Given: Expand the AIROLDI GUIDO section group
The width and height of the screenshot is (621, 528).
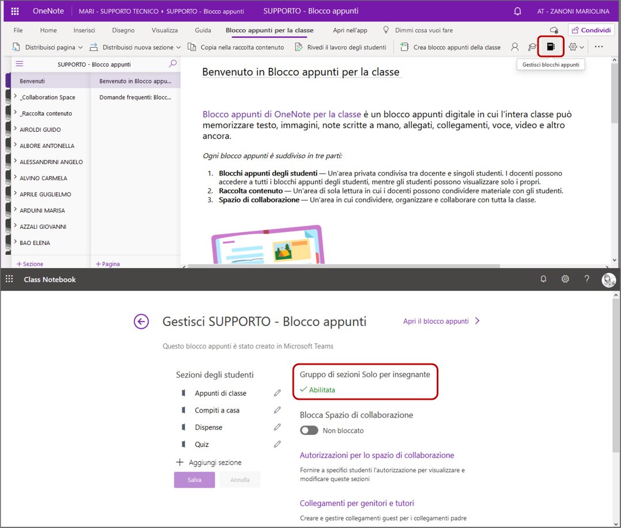Looking at the screenshot, I should pos(15,129).
